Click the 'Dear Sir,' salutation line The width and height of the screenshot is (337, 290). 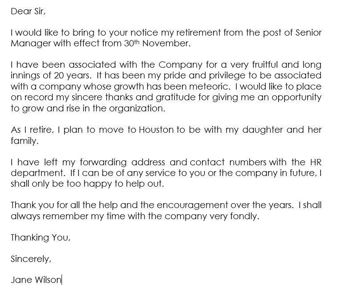click(x=27, y=12)
